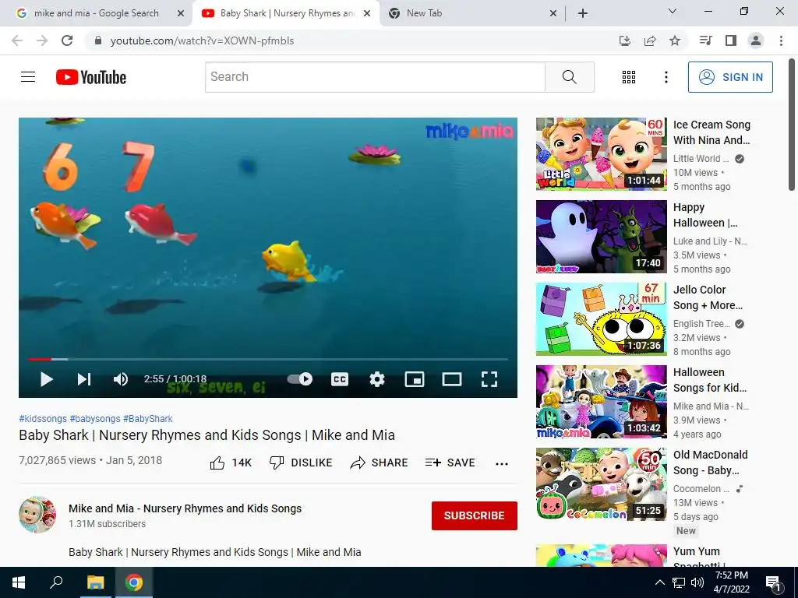Toggle closed captions CC
Screen dimensions: 798x598
point(340,379)
